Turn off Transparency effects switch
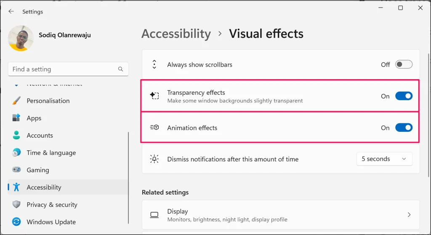 tap(404, 96)
